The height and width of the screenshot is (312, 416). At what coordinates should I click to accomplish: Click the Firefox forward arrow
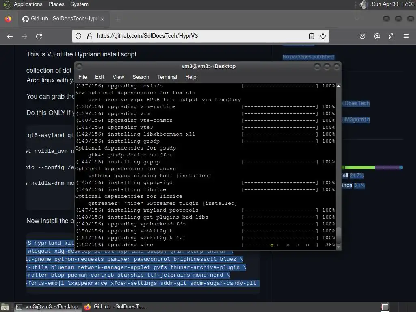pos(24,36)
